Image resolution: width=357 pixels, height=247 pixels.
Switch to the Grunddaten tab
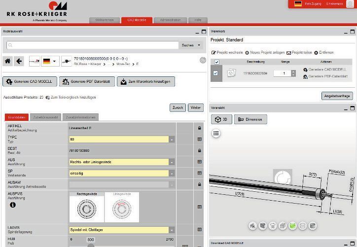tap(17, 117)
